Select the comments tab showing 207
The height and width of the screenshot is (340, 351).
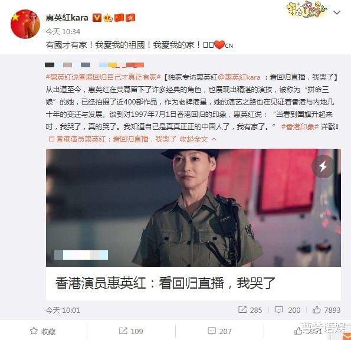(x=219, y=331)
